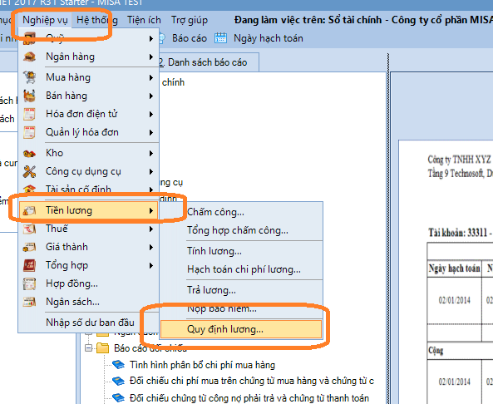Open the Trợ giúp menu

tap(190, 20)
